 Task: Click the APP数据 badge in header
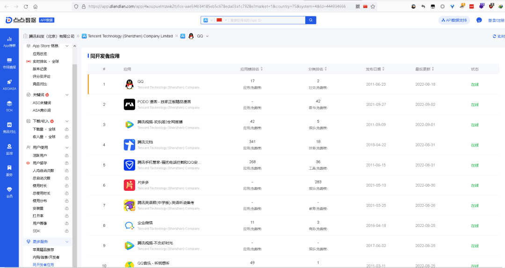click(47, 20)
